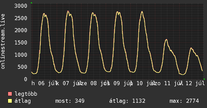This screenshot has width=207, height=108.
Task: Click the 06 júl date label
Action: point(47,83)
